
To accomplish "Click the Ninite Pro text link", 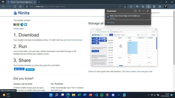I will point(92,71).
